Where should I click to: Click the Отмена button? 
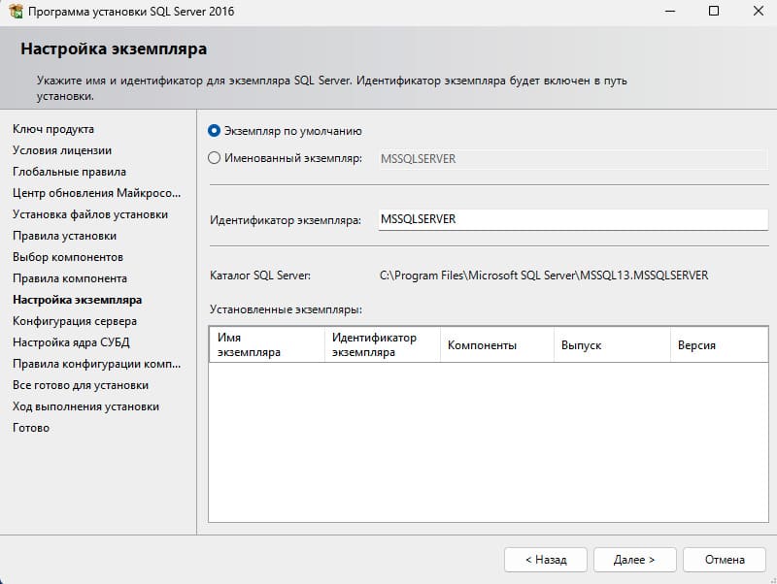(725, 560)
